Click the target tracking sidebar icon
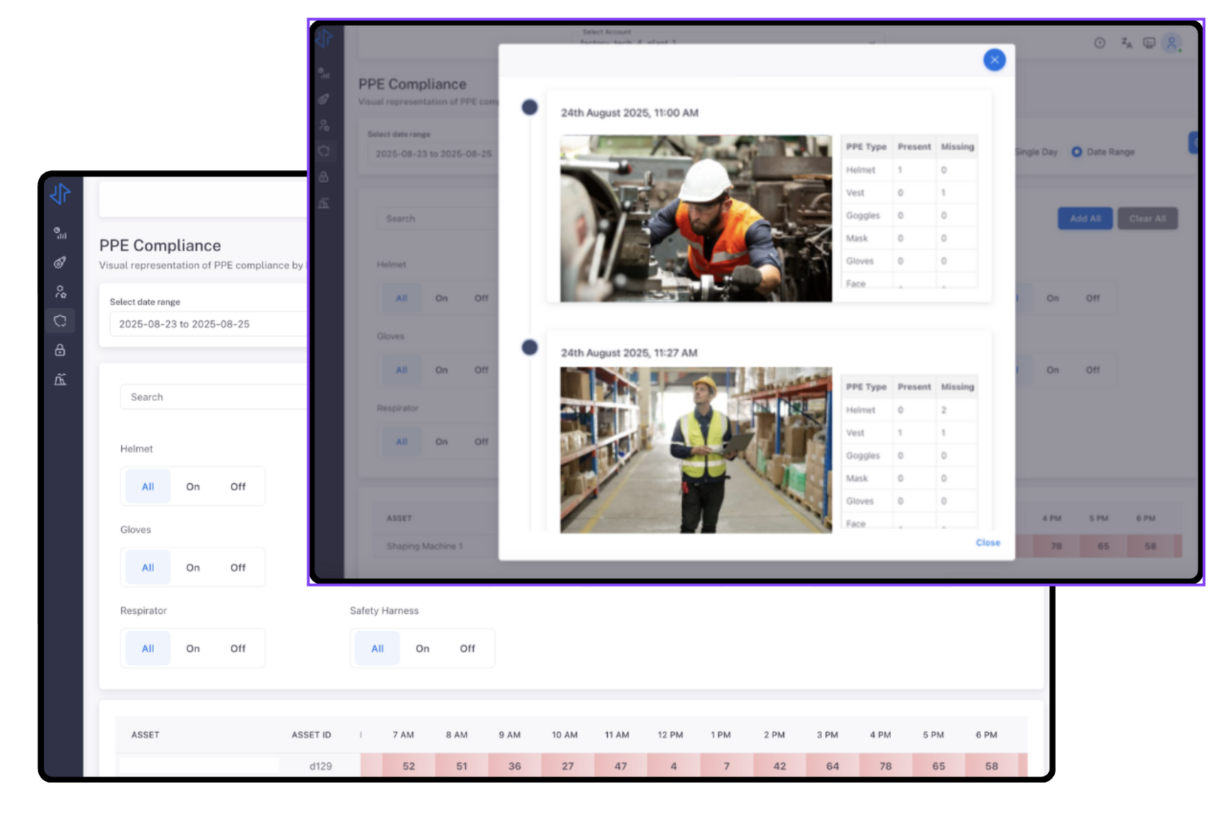Image resolution: width=1228 pixels, height=813 pixels. [x=60, y=262]
